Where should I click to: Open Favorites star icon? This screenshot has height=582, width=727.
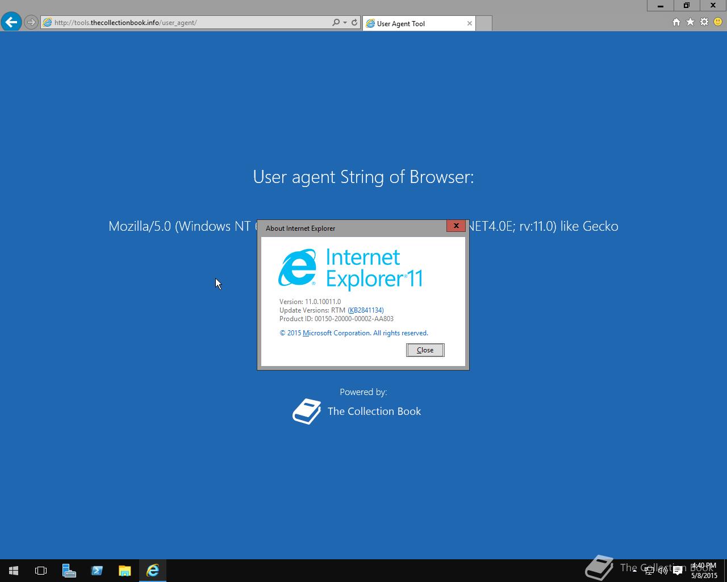[690, 22]
